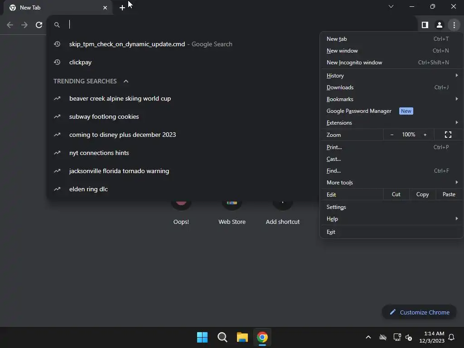Open File Explorer from the taskbar
The height and width of the screenshot is (348, 464).
pyautogui.click(x=242, y=337)
